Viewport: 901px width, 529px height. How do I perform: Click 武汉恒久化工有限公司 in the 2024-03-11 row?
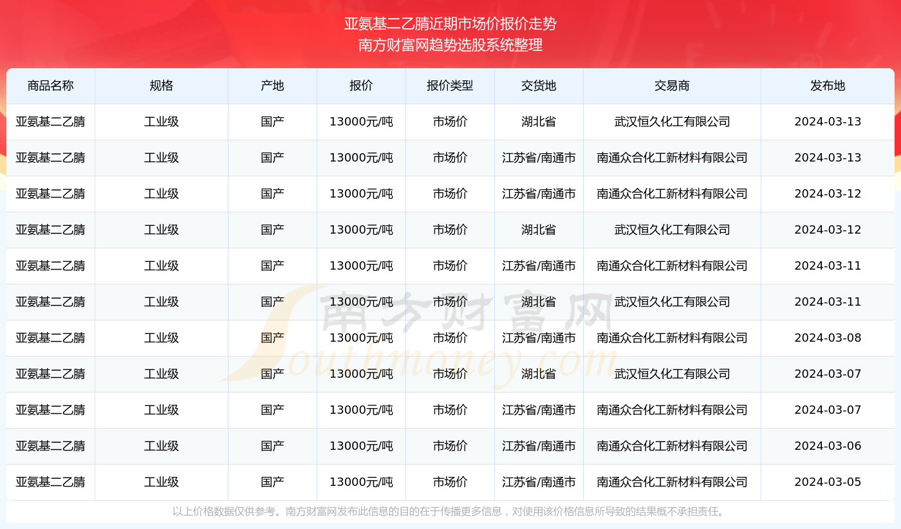click(672, 302)
